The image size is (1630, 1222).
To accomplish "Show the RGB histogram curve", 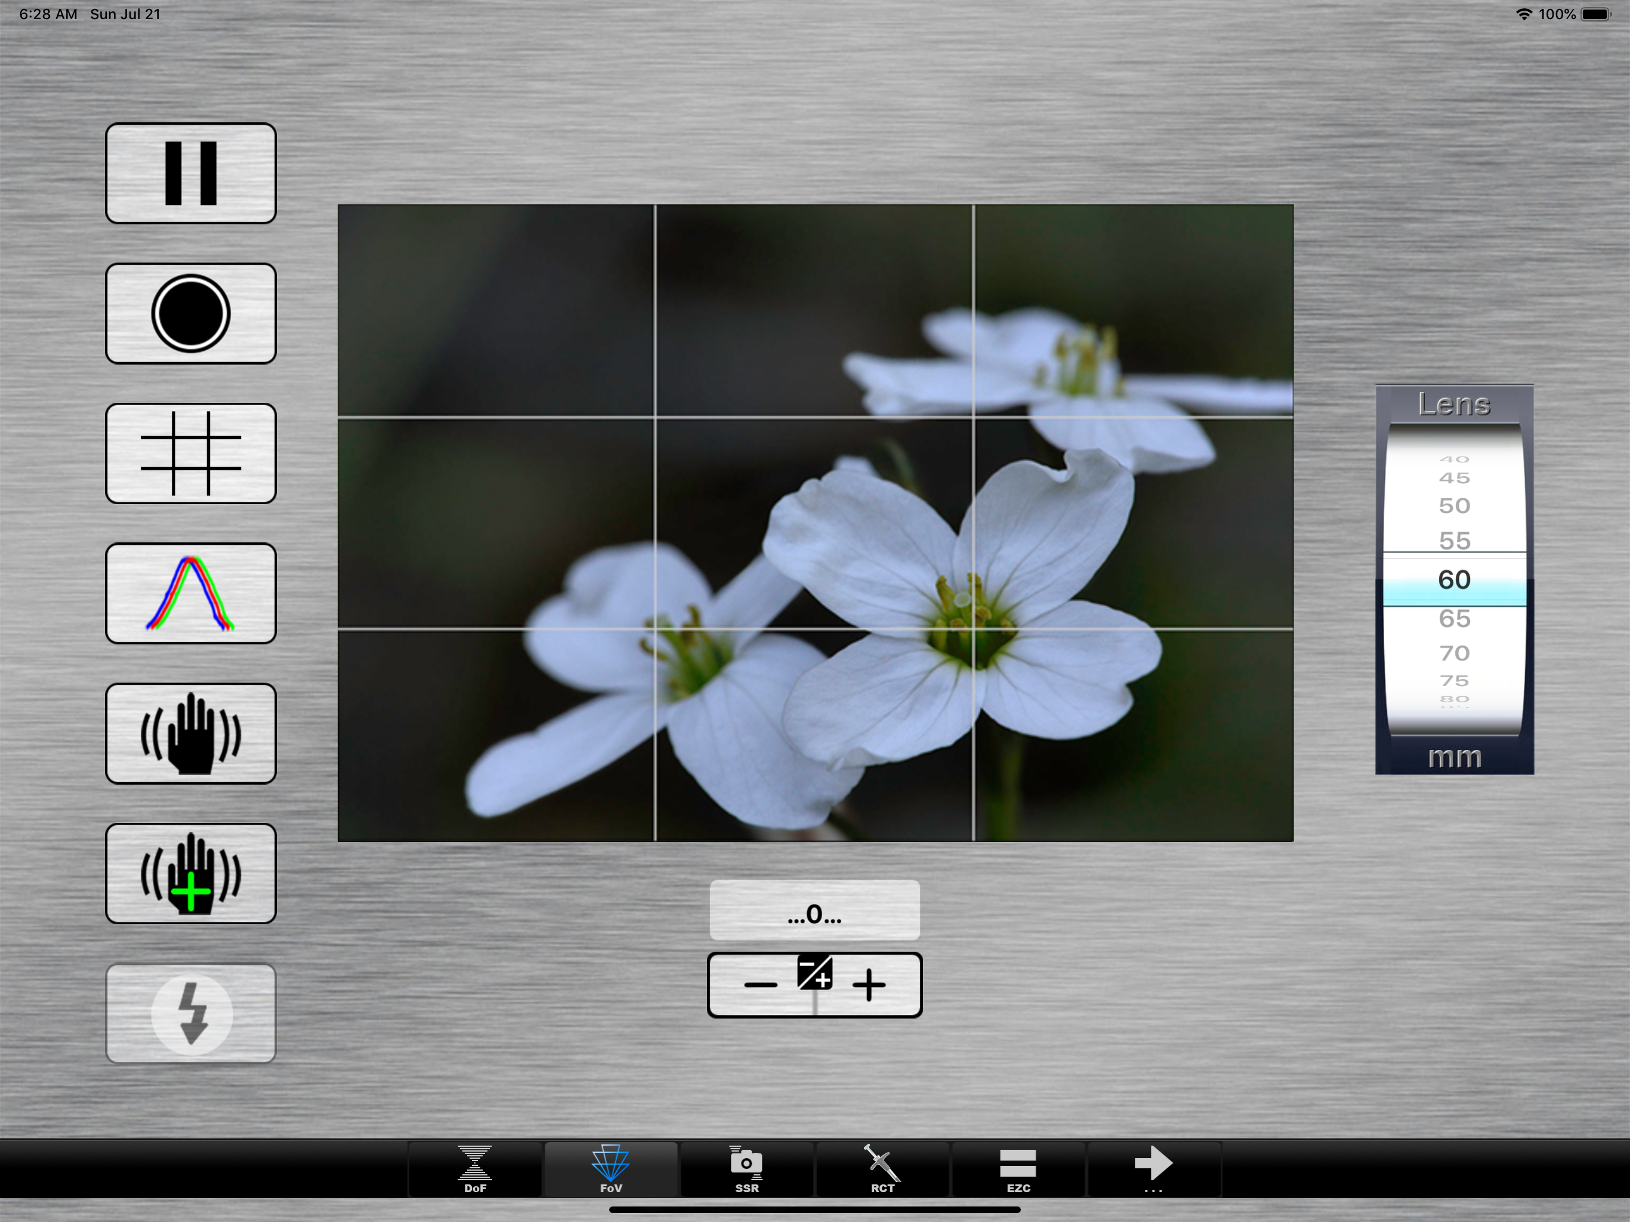I will coord(190,593).
